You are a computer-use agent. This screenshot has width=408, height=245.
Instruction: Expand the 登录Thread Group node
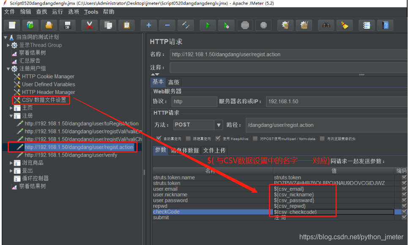[x=8, y=45]
